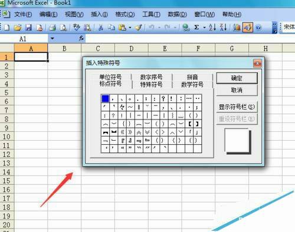The image size is (295, 232).
Task: Click the AutoSum sigma icon
Action: (x=196, y=27)
